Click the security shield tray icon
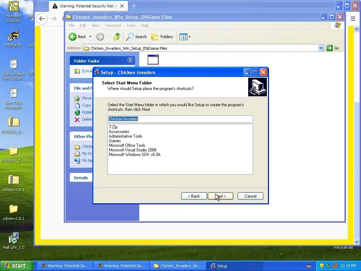 click(x=322, y=266)
